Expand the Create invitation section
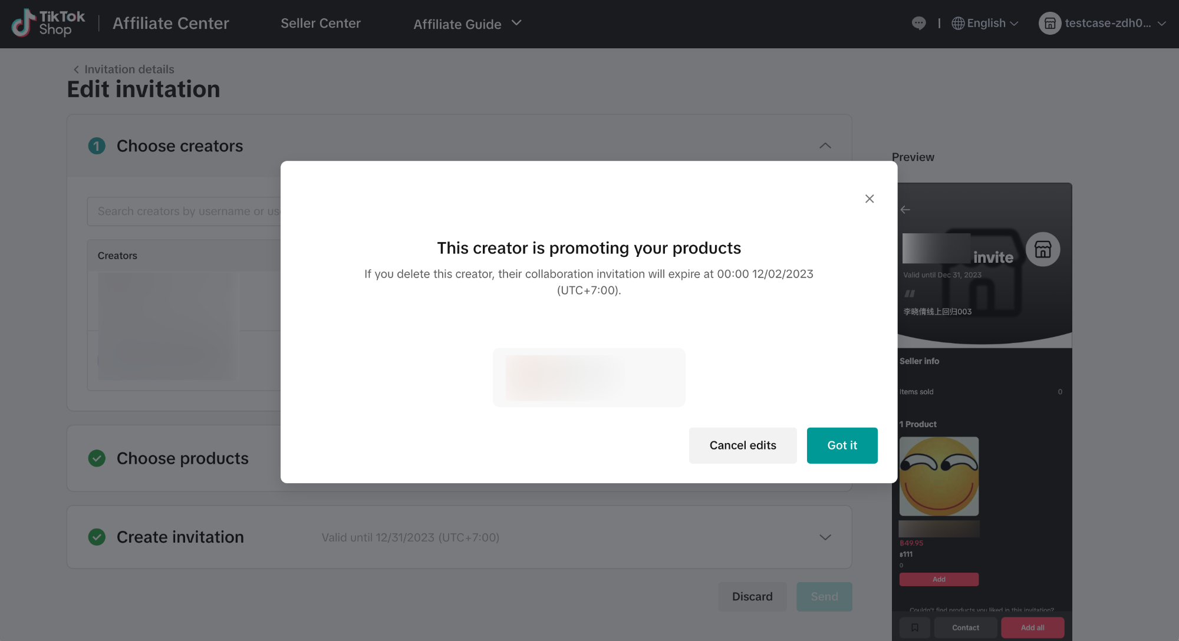The image size is (1179, 641). pyautogui.click(x=825, y=537)
